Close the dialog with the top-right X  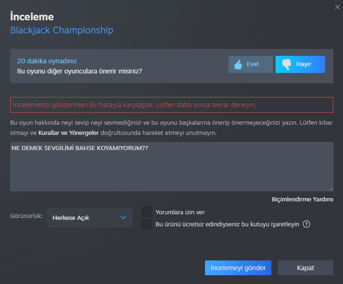tap(337, 6)
